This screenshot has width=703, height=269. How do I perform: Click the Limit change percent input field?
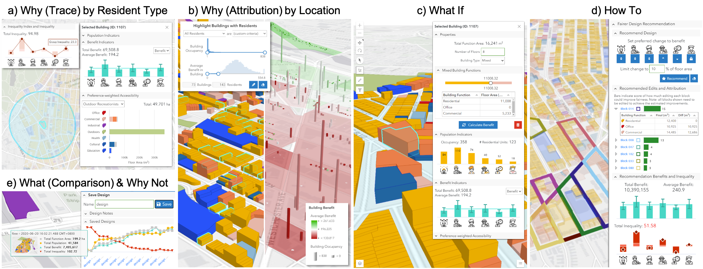(x=657, y=69)
